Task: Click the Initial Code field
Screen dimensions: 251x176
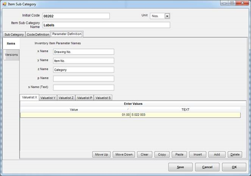Action: [76, 16]
